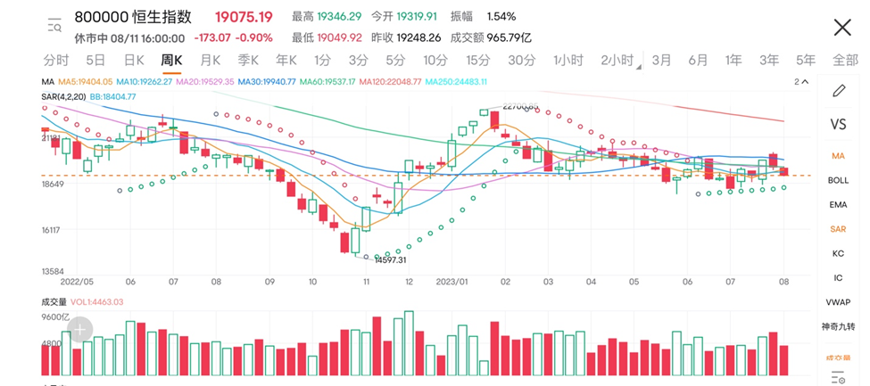Switch to 季K chart tab
This screenshot has height=386, width=870.
click(x=248, y=60)
